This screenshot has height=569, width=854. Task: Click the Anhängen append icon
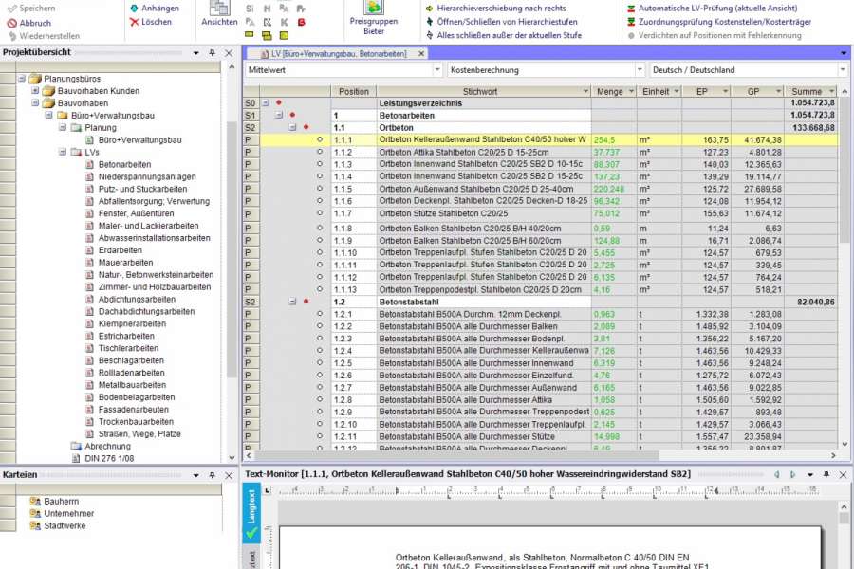point(135,9)
